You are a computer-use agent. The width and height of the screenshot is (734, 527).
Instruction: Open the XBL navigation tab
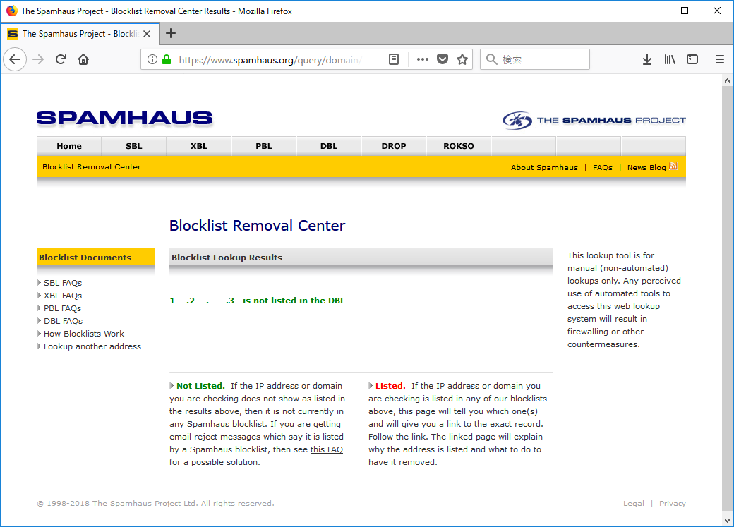point(199,146)
